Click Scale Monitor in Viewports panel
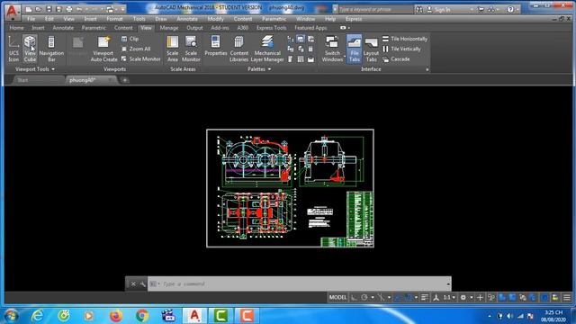This screenshot has width=576, height=324. point(141,58)
